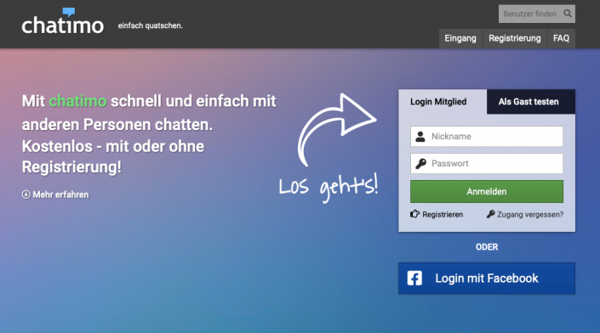Image resolution: width=600 pixels, height=333 pixels.
Task: Click the arrow icon beside Mehr erfahren
Action: (26, 195)
